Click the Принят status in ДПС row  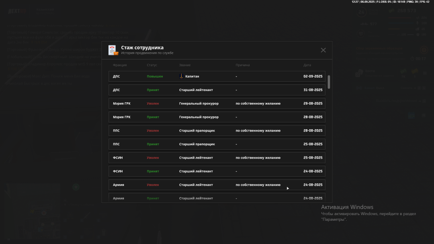153,90
